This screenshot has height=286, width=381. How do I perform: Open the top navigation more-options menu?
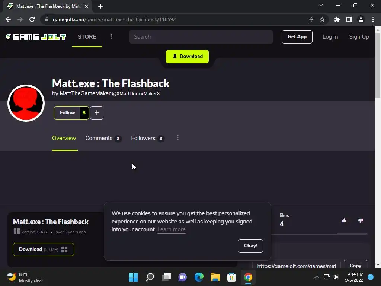tap(111, 36)
